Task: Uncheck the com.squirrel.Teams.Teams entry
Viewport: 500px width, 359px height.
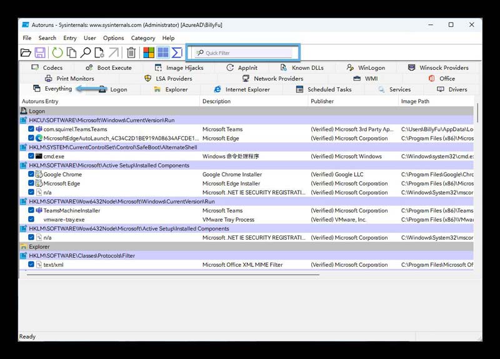Action: click(x=31, y=129)
